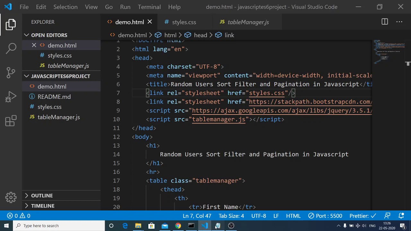Open the Source Control view
This screenshot has height=231, width=411.
pyautogui.click(x=11, y=73)
